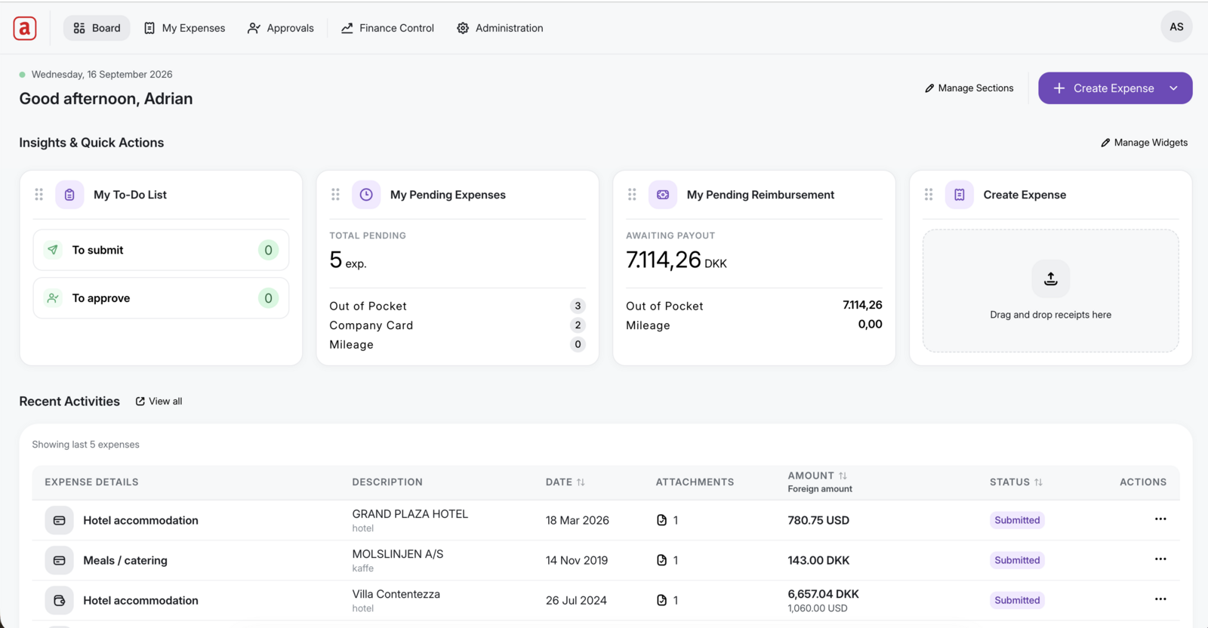Grab the My To-Do List drag handle

[x=39, y=195]
